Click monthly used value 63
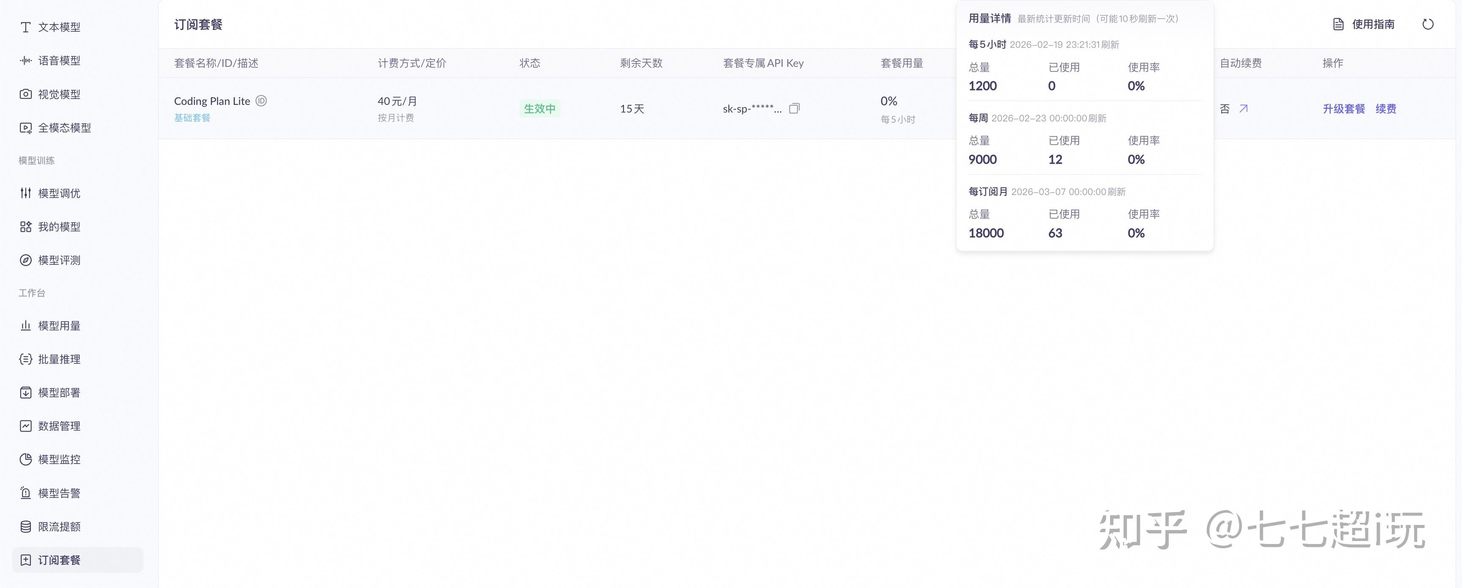This screenshot has width=1462, height=588. (1055, 233)
